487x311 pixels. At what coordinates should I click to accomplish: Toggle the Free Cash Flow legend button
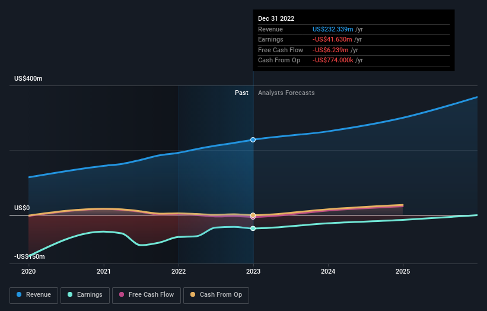147,295
